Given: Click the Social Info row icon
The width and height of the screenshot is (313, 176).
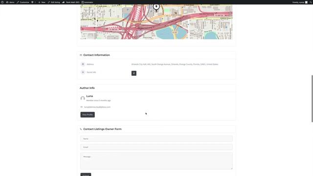Looking at the screenshot, I should 83,72.
